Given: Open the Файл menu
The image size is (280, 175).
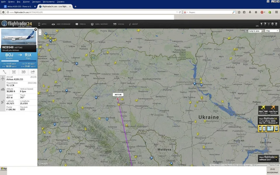Looking at the screenshot, I should 3,2.
